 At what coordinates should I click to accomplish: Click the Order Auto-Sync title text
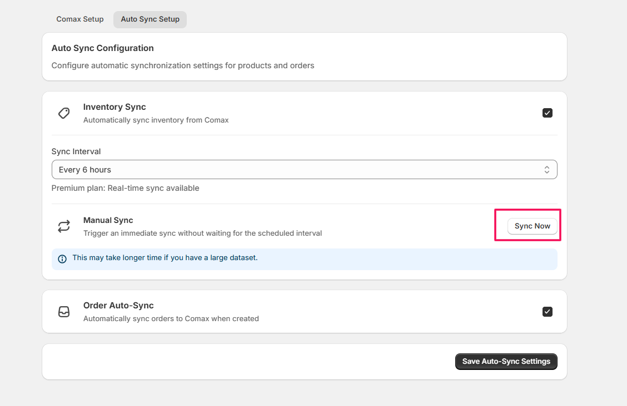118,306
